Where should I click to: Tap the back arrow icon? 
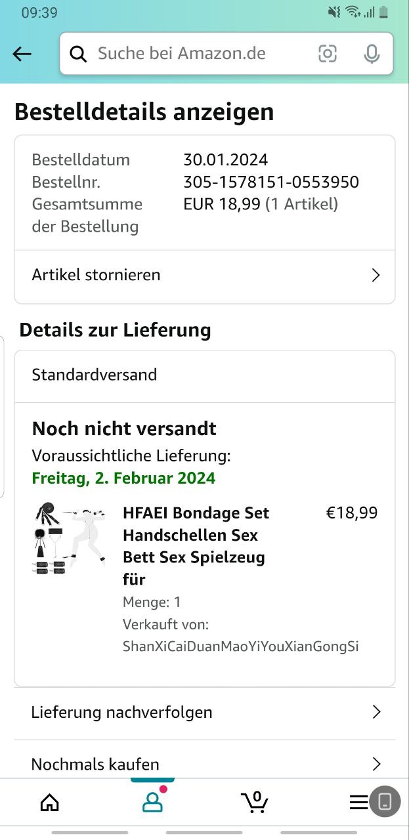coord(22,54)
